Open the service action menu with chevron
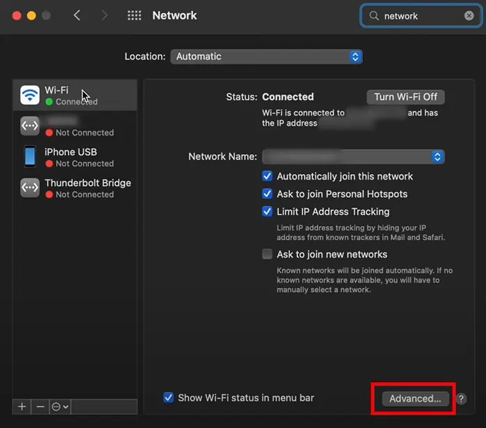Image resolution: width=486 pixels, height=428 pixels. pyautogui.click(x=60, y=406)
